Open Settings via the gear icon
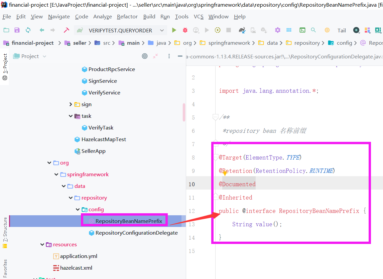 [x=277, y=30]
